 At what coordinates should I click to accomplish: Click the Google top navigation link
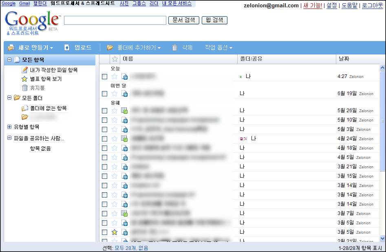click(9, 3)
